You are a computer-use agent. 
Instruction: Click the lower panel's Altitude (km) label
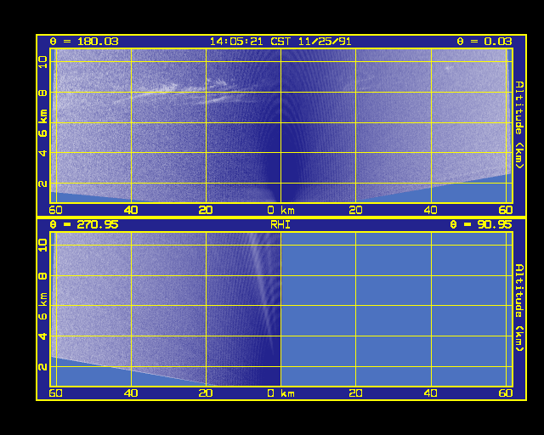pos(519,308)
